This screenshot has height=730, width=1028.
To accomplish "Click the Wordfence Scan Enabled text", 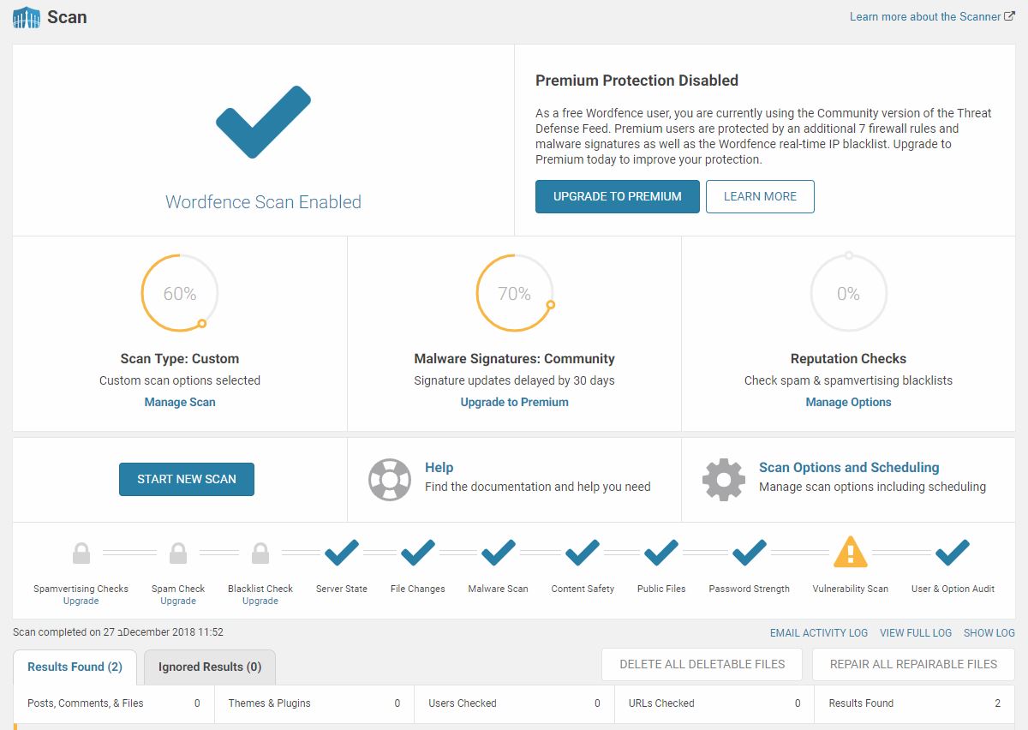I will coord(263,202).
